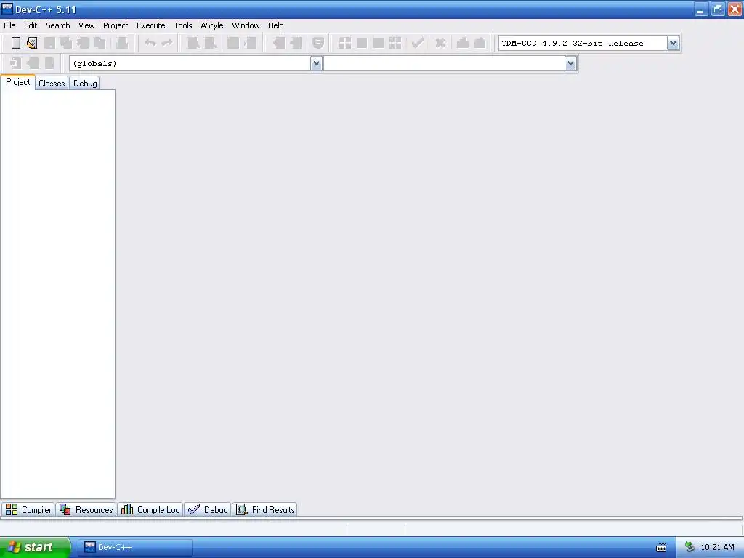This screenshot has height=558, width=744.
Task: Click the Compile & Run toolbar icon
Action: [378, 43]
